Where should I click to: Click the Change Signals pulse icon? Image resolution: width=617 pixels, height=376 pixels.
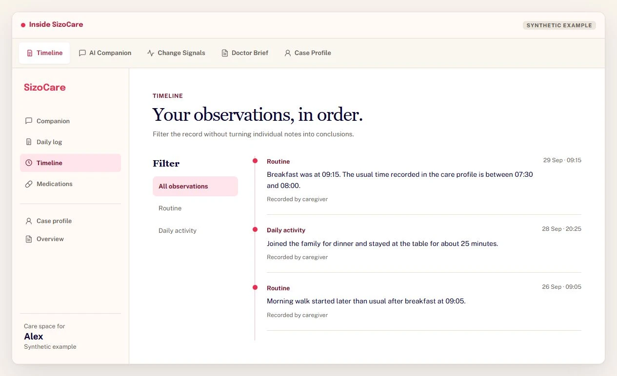pos(151,53)
